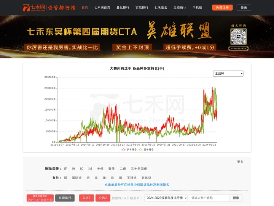Open the 英雄联盟 banner headline
274x206 pixels.
point(179,31)
